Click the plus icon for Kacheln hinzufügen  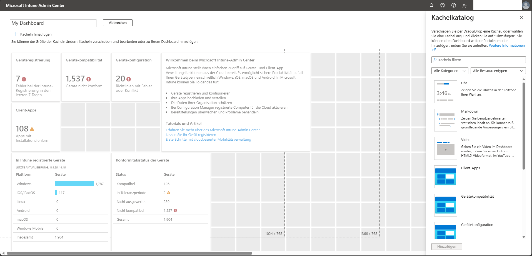[x=16, y=34]
